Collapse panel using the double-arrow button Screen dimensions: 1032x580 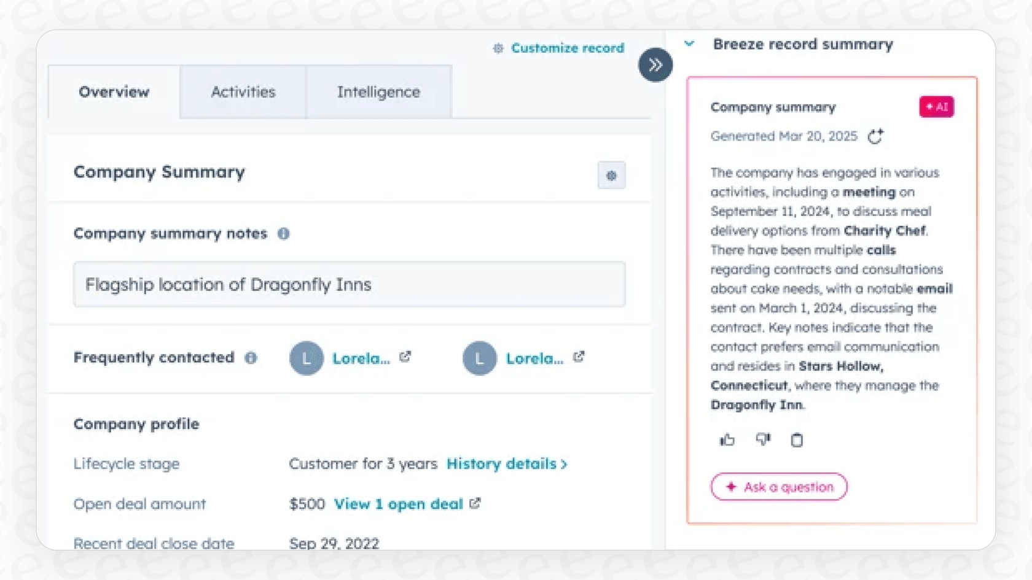pos(655,64)
